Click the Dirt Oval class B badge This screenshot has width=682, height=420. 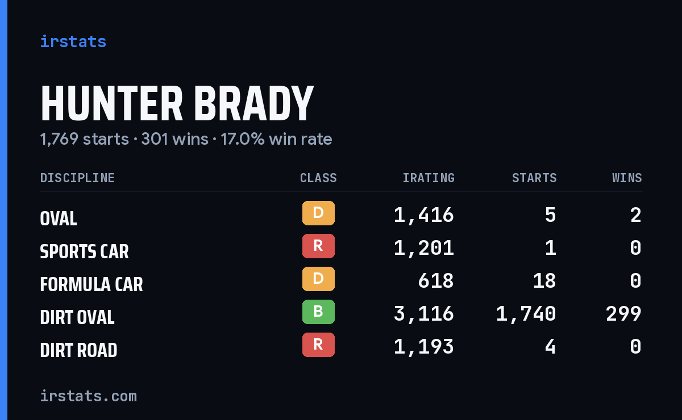point(318,312)
